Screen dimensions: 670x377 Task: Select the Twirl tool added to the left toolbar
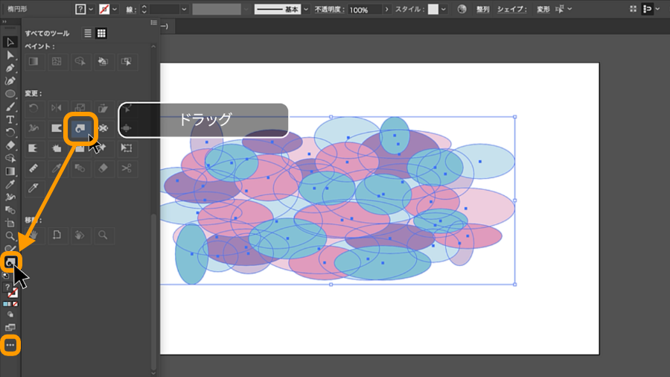(10, 262)
